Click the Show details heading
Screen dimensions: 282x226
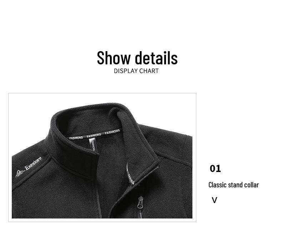pos(137,58)
